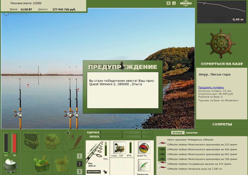
Task: Expand tackle panel with arrow icon
Action: (x=105, y=172)
